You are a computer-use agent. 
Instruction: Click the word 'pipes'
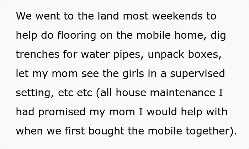click(x=127, y=55)
